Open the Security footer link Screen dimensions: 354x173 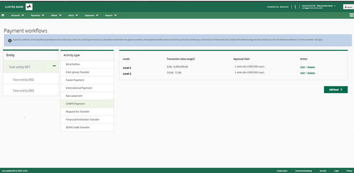(x=323, y=171)
